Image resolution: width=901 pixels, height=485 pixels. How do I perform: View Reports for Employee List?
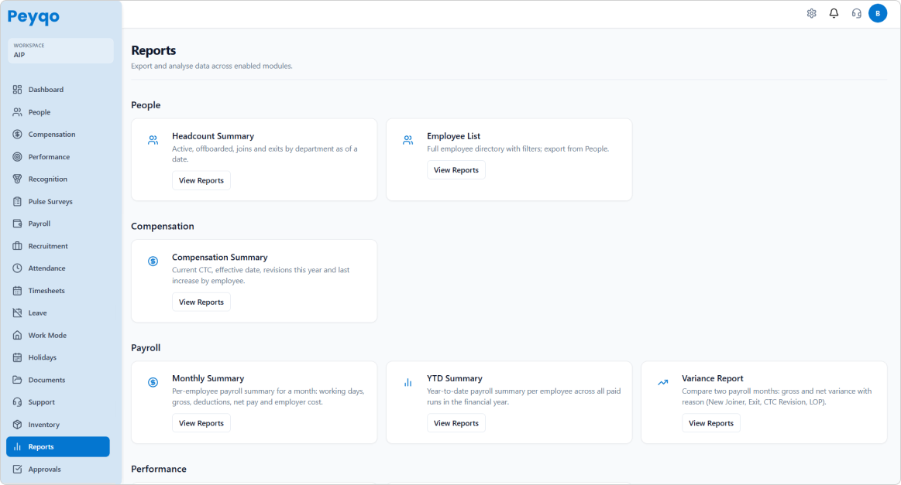tap(456, 170)
